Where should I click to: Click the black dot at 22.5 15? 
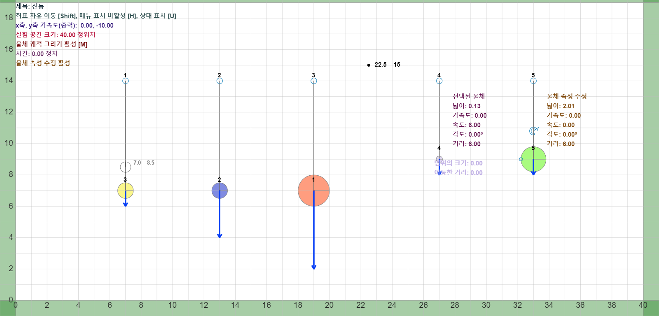pyautogui.click(x=369, y=65)
